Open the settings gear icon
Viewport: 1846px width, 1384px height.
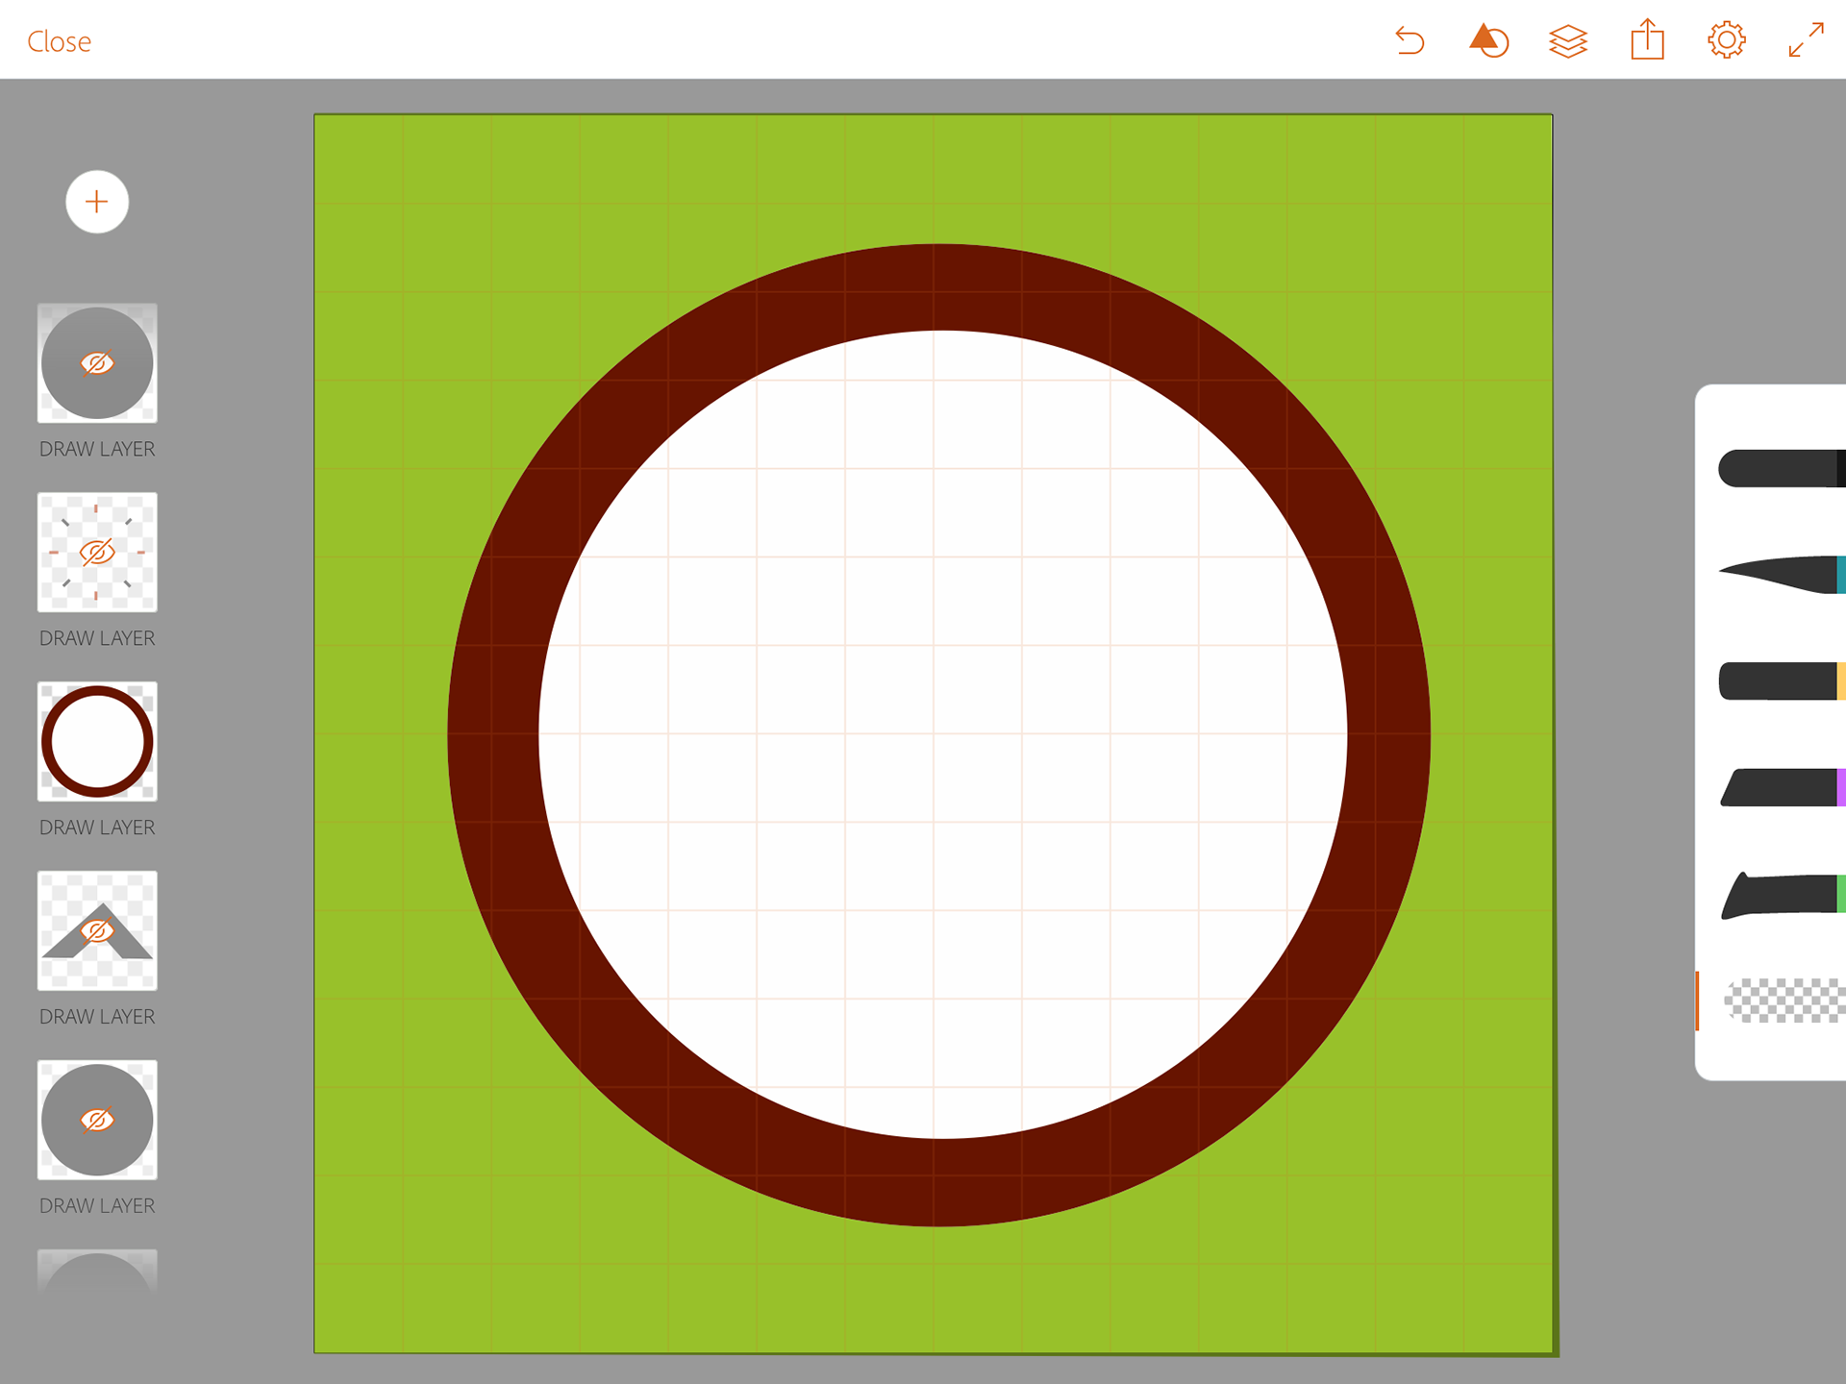click(1726, 41)
